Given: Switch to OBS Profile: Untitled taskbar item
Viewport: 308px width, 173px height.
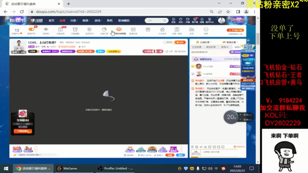Looking at the screenshot, I should 116,168.
